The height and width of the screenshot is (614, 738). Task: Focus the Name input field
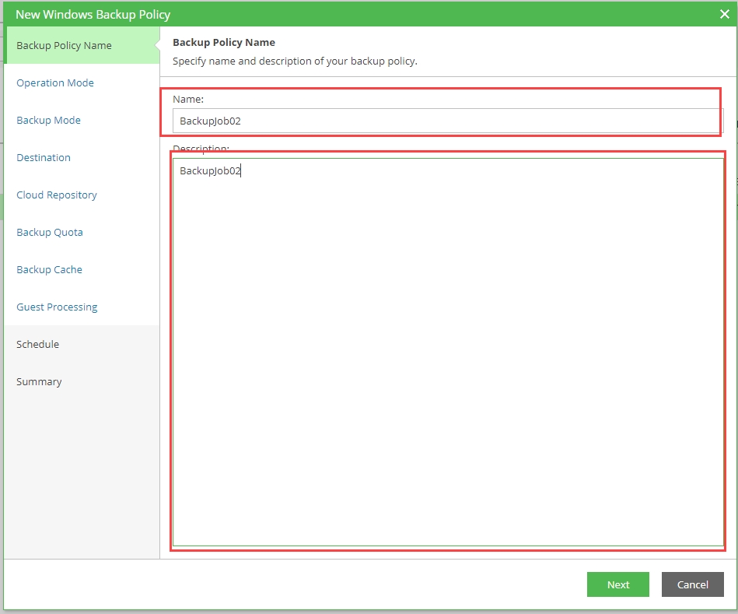click(447, 121)
